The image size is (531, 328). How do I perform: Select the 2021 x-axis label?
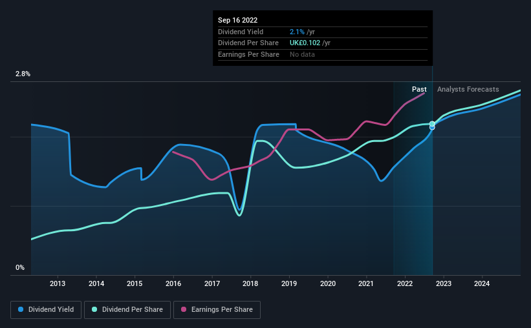click(366, 283)
